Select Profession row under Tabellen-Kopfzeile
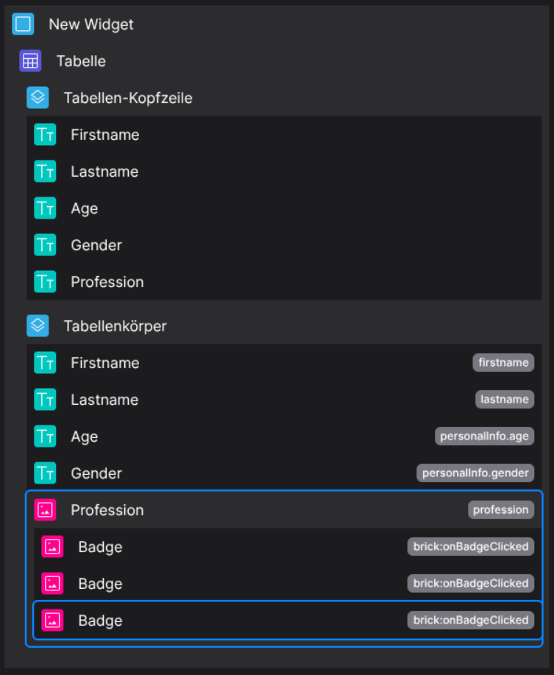Screen dimensions: 554x675 [107, 282]
